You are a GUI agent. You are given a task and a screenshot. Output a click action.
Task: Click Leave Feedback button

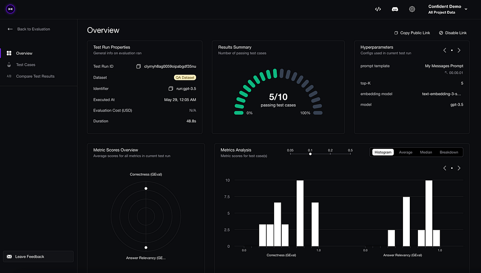coord(38,257)
